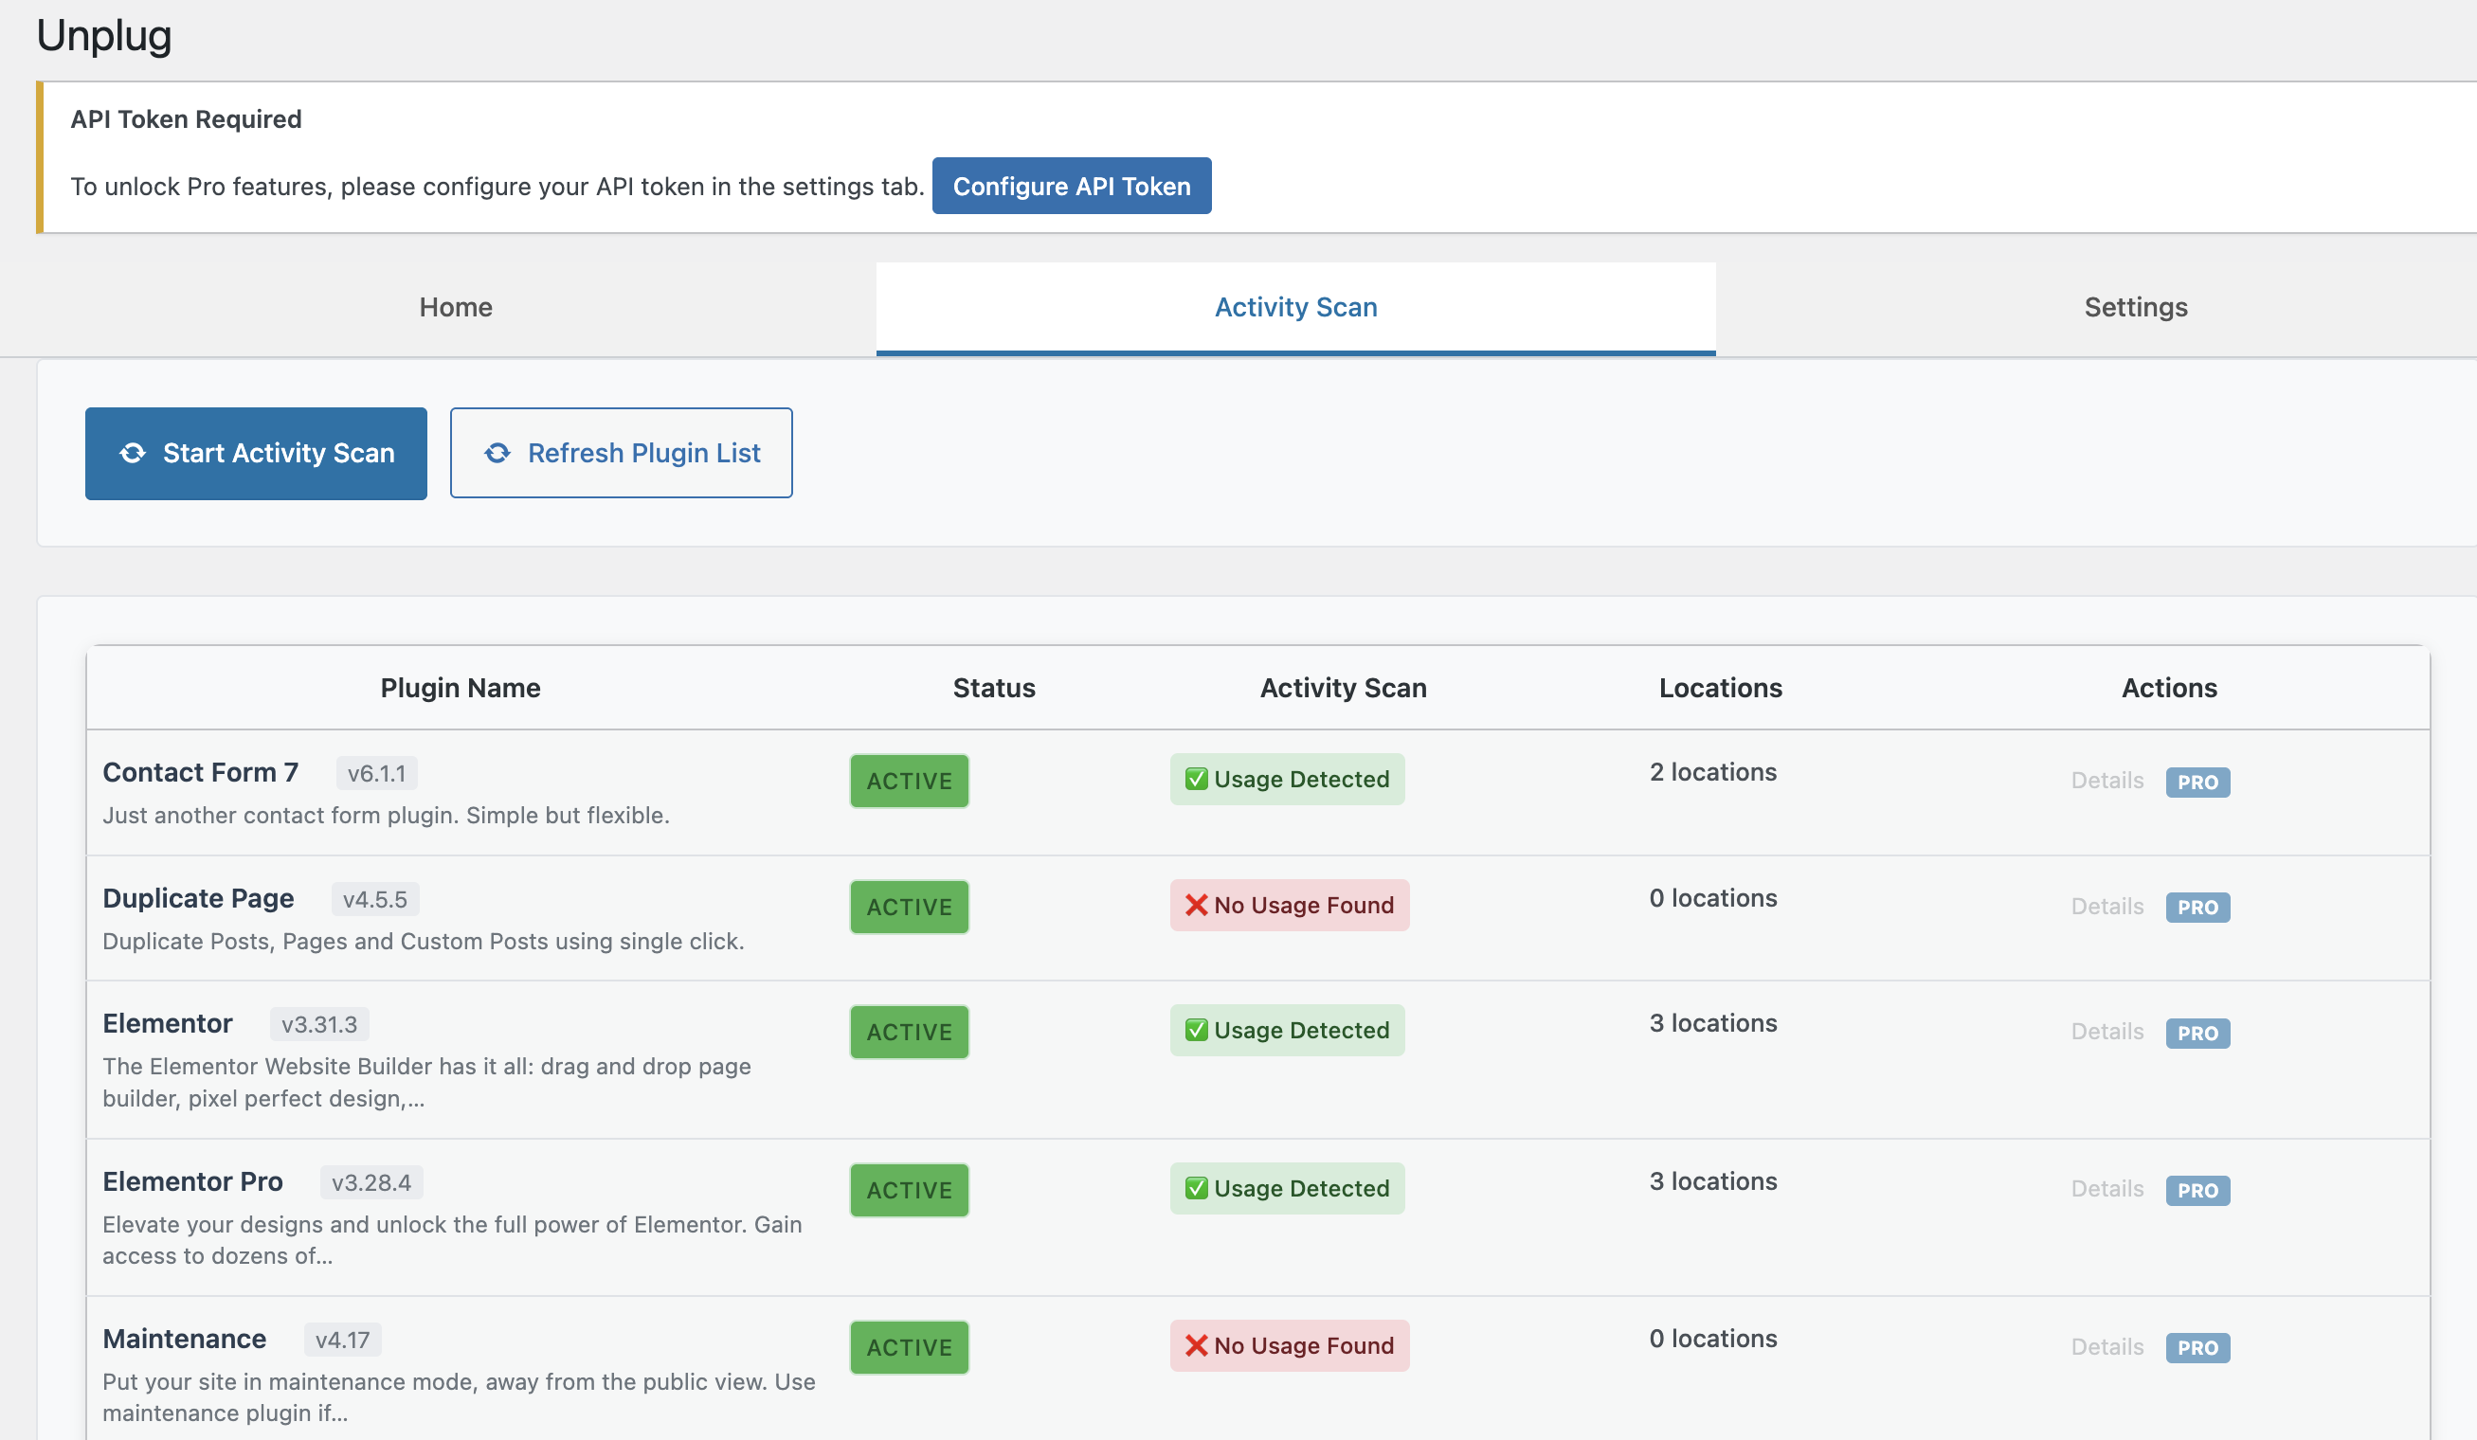
Task: Click ACTIVE status badge for Elementor Pro
Action: click(910, 1190)
